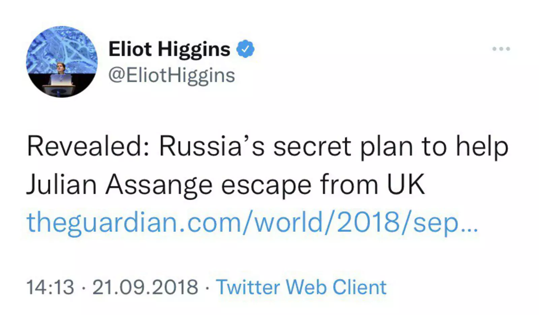Image resolution: width=539 pixels, height=315 pixels.
Task: Open the @EliotHiggins handle link
Action: (171, 75)
